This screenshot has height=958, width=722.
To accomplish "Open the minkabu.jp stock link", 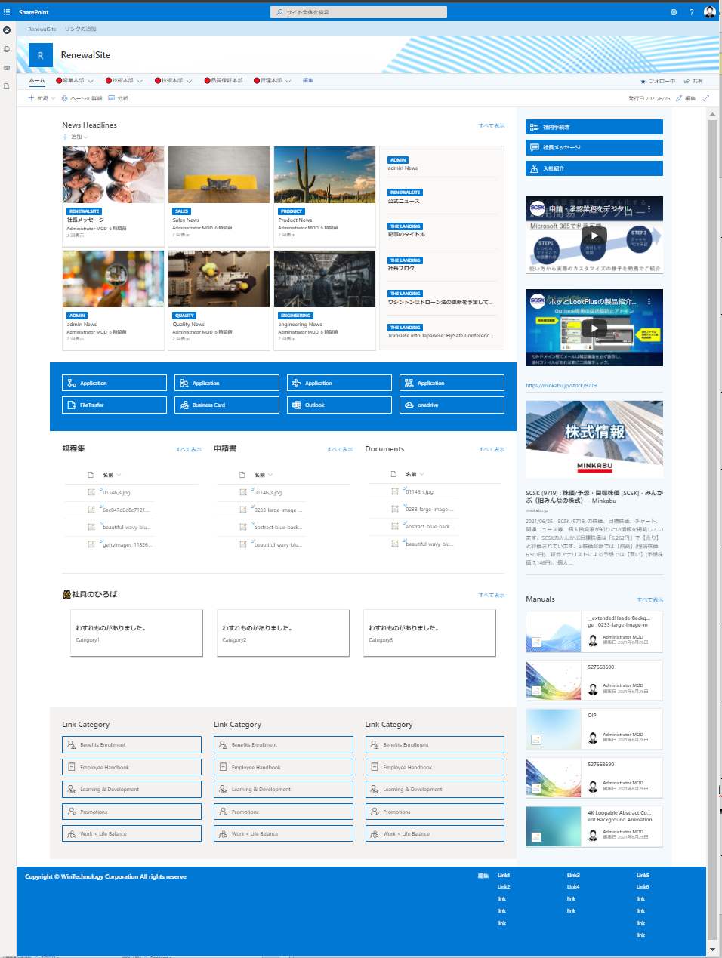I will click(x=561, y=385).
